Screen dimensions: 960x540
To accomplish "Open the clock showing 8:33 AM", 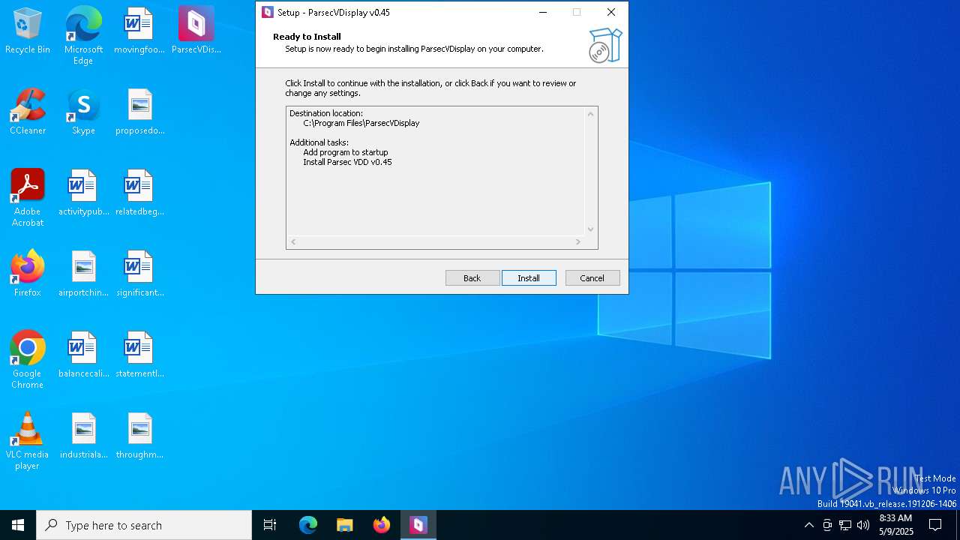I will pos(895,525).
